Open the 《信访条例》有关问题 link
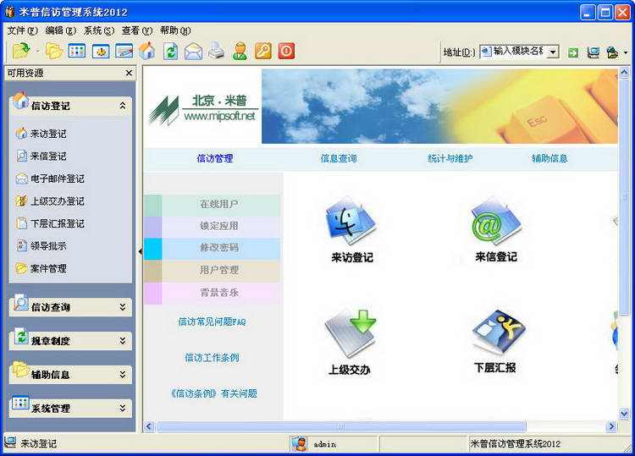The image size is (635, 456). [x=213, y=393]
